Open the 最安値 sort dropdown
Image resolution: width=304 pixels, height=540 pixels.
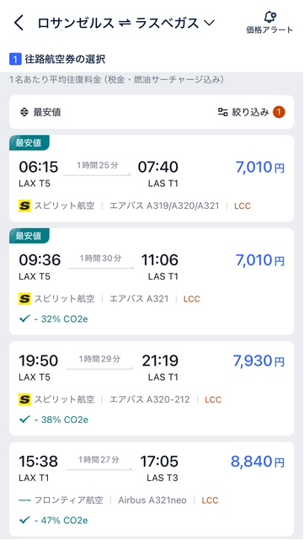tap(41, 112)
